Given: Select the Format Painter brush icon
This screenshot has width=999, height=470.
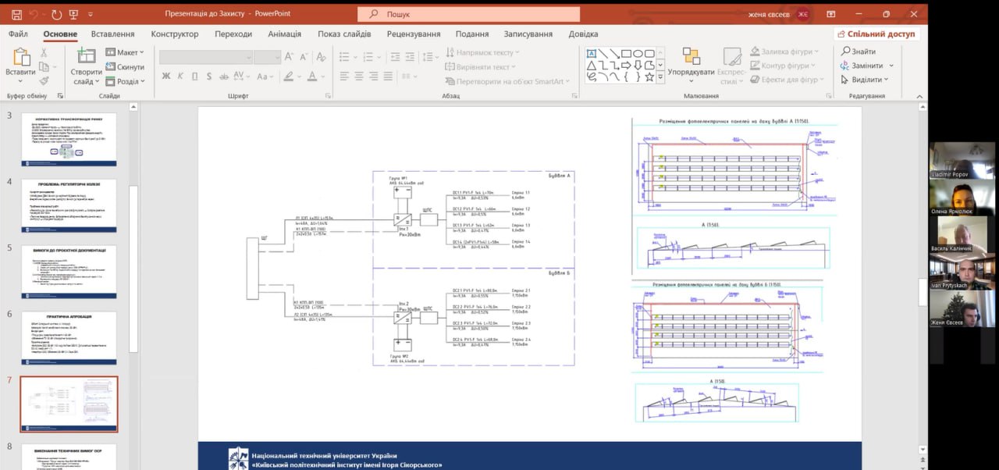Looking at the screenshot, I should click(x=44, y=80).
